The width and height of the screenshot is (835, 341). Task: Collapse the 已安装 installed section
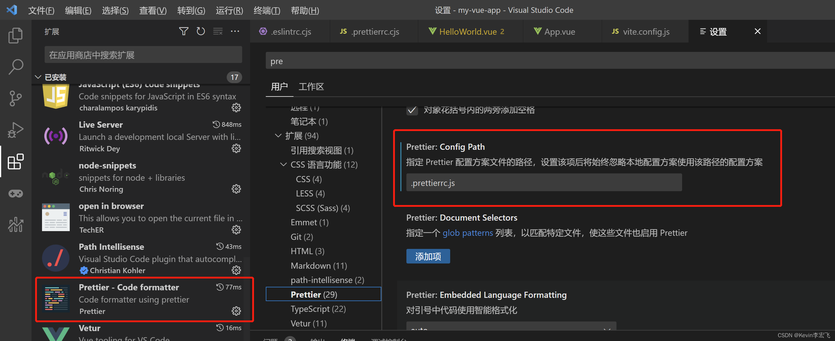pyautogui.click(x=38, y=77)
